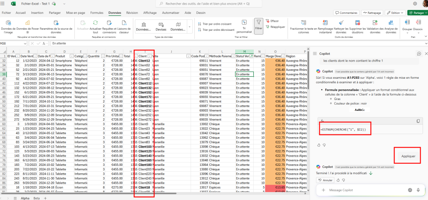Sort with Trier par ordre décroissant
Image resolution: width=428 pixels, height=200 pixels.
pyautogui.click(x=216, y=30)
